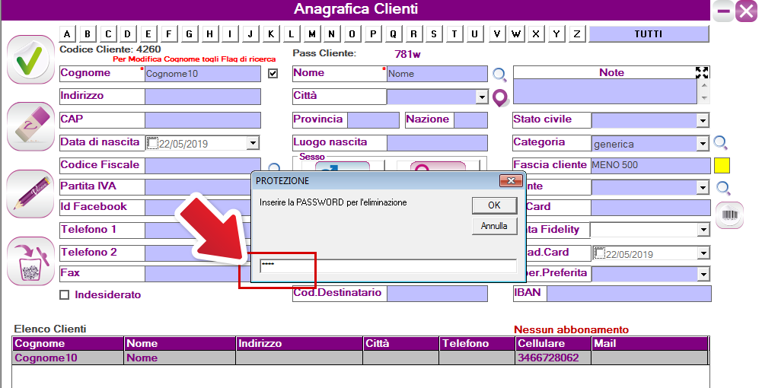The height and width of the screenshot is (388, 762).
Task: Click the green checkmark save icon
Action: click(30, 59)
